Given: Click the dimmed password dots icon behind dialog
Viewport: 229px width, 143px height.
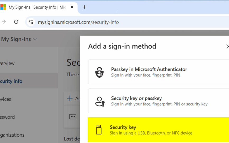Looking at the screenshot, I should pyautogui.click(x=73, y=117).
